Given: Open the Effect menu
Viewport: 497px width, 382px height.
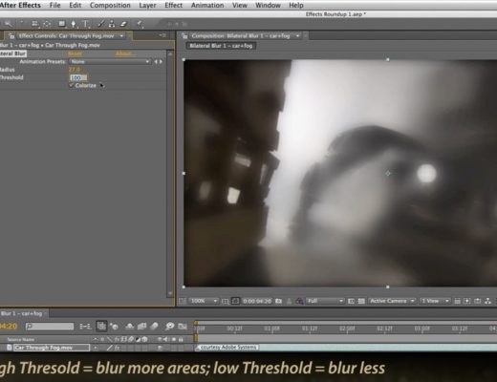Looking at the screenshot, I should click(174, 5).
